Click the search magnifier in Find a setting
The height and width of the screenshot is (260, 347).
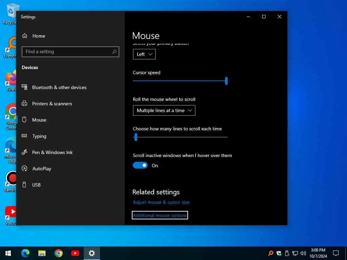(x=114, y=52)
